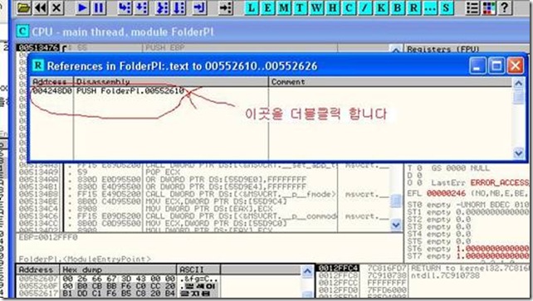
Task: Show Memory map with M button
Action: (284, 7)
